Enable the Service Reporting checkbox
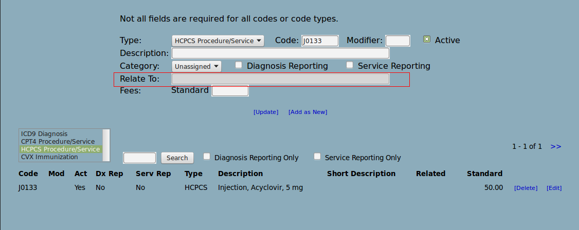Viewport: 579px width, 230px height. click(350, 65)
